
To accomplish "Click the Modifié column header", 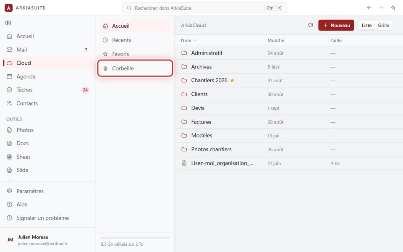I will (276, 40).
